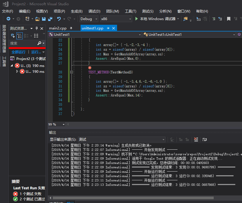Click the undo arrow icon

(59, 19)
